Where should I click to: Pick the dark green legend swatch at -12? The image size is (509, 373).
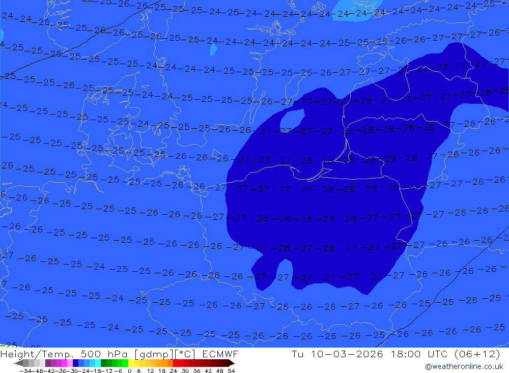103,363
